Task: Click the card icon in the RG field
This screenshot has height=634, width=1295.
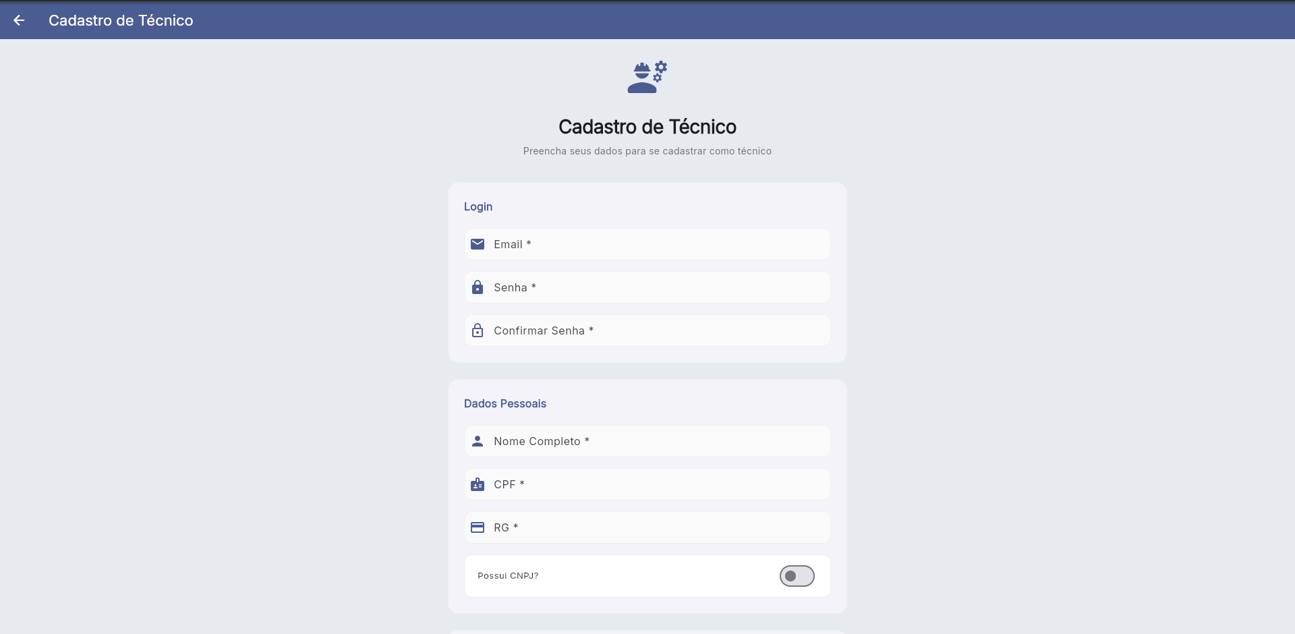Action: 478,527
